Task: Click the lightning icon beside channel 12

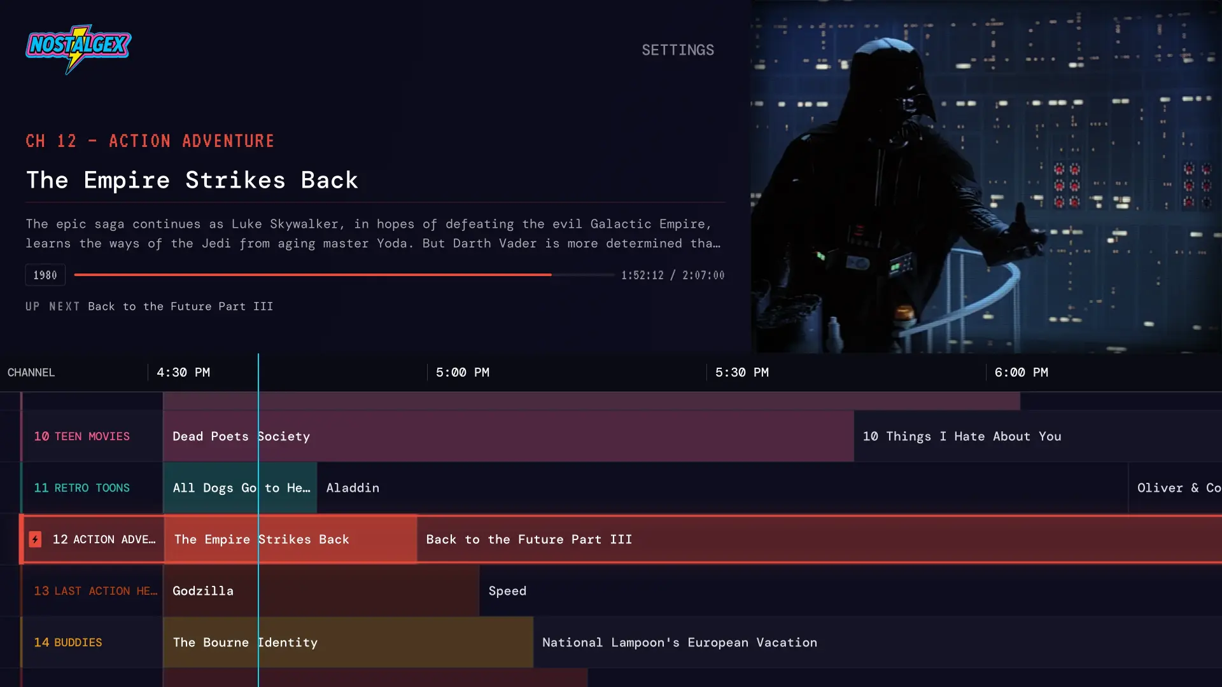Action: click(x=35, y=539)
